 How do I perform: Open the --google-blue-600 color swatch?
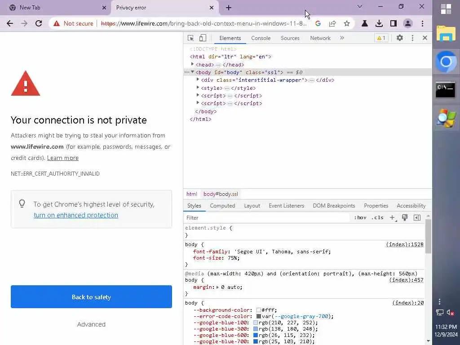point(256,335)
